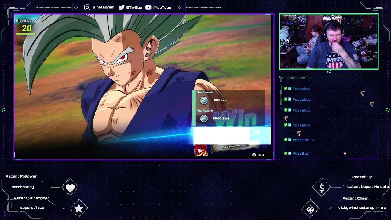The height and width of the screenshot is (220, 391).
Task: Click the diamond cheer icon
Action: click(x=310, y=209)
